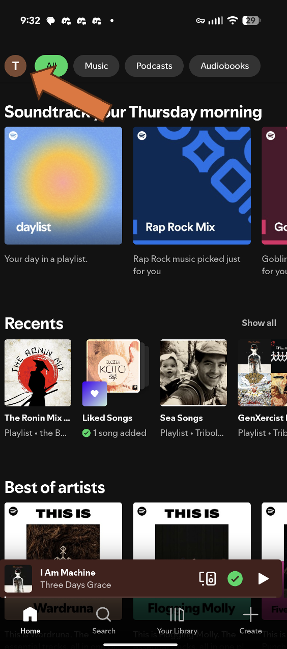
Task: Tap 'Rap Rock music picked just for you' text
Action: (187, 265)
